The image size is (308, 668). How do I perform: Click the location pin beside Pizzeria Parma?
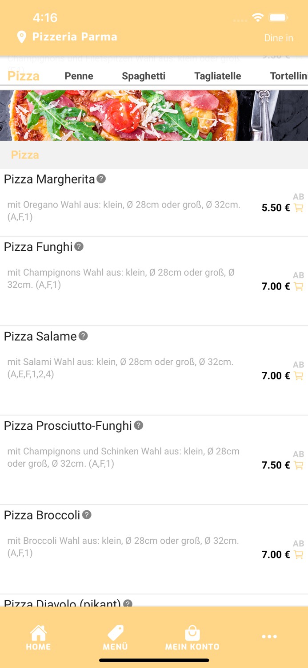point(21,37)
